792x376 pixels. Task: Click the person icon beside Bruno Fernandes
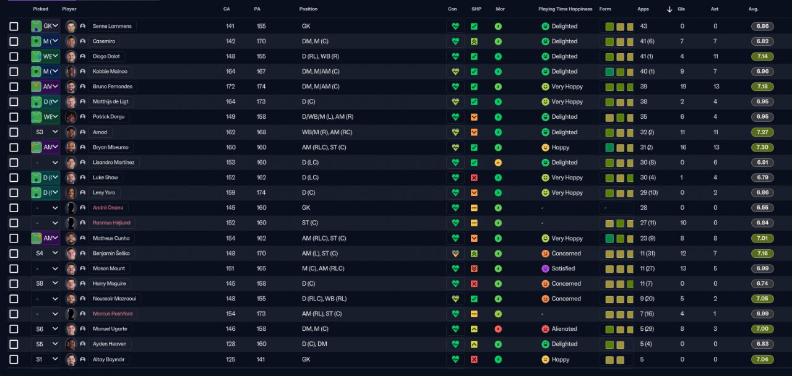tap(82, 87)
